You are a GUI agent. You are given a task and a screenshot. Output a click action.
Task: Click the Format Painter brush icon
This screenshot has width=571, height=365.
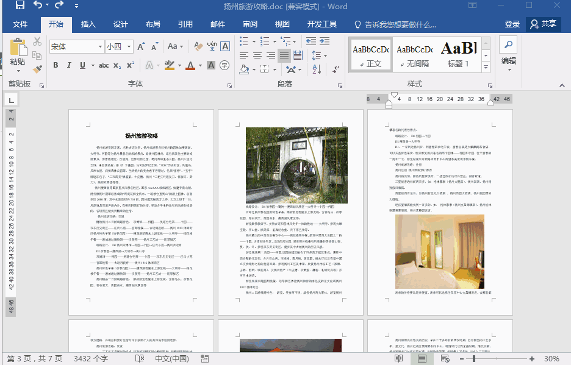tap(37, 69)
